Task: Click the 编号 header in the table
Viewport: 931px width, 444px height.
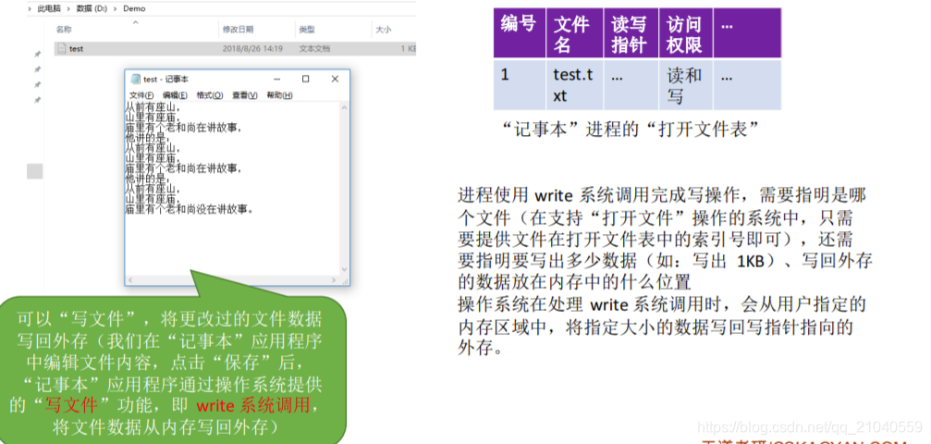Action: coord(520,32)
